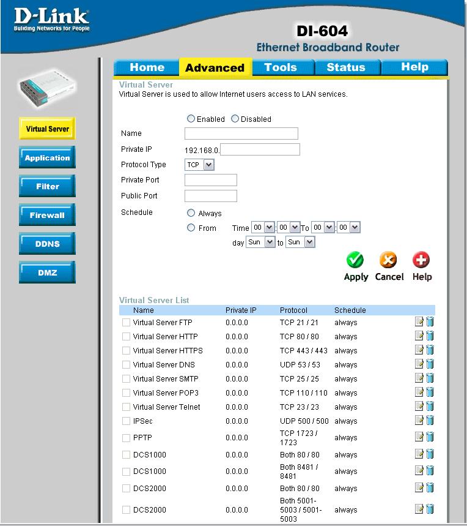
Task: Delete the Virtual Server HTTPS entry
Action: [430, 350]
